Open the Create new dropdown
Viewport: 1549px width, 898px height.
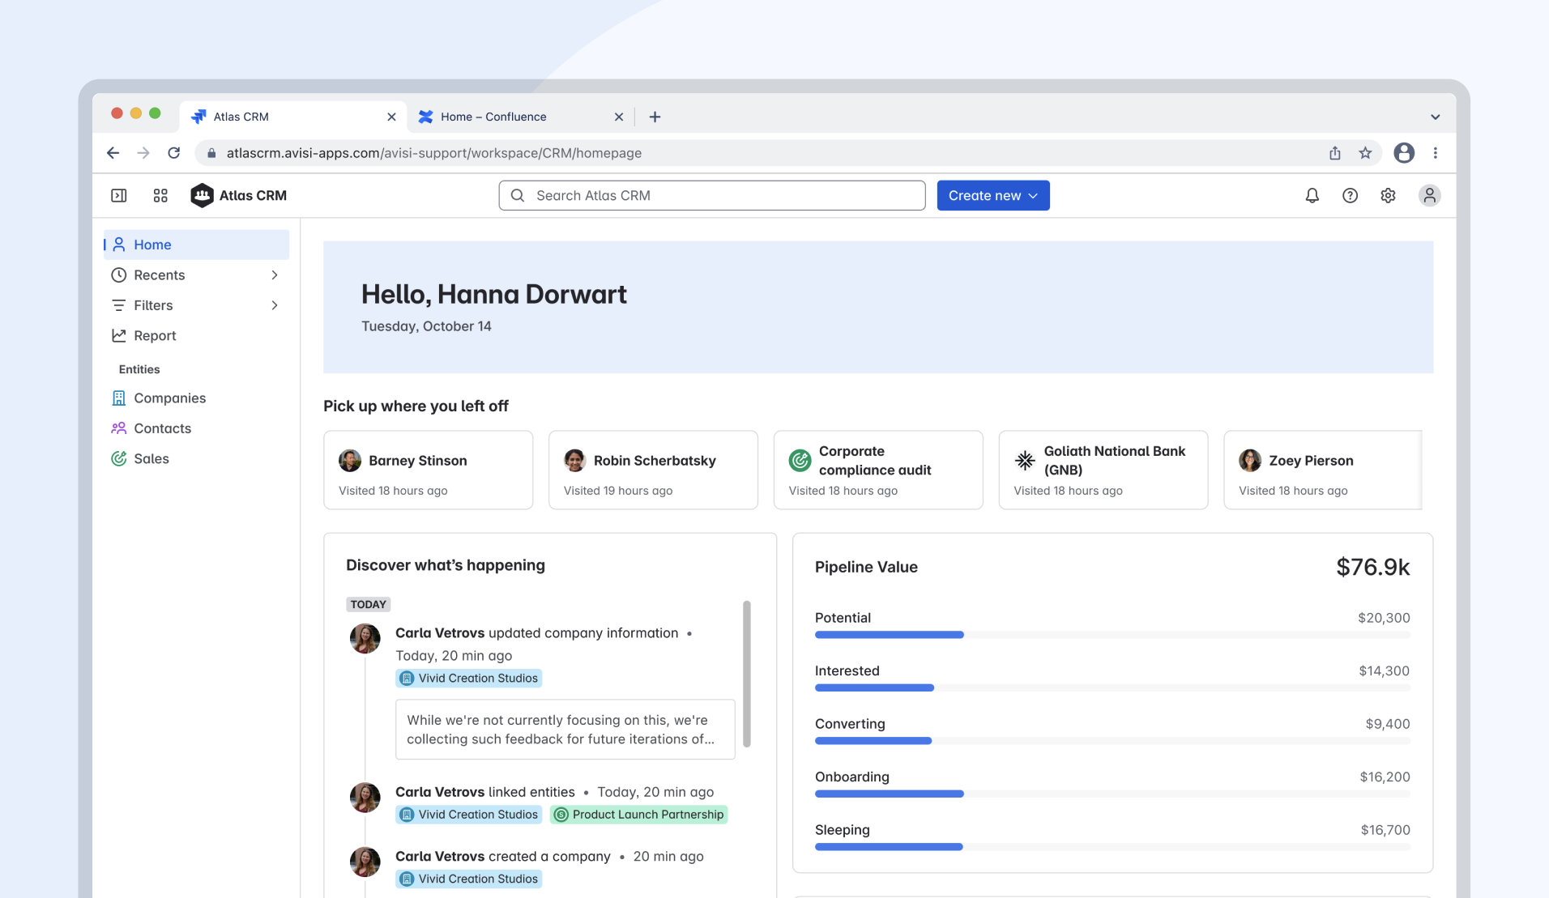coord(993,195)
